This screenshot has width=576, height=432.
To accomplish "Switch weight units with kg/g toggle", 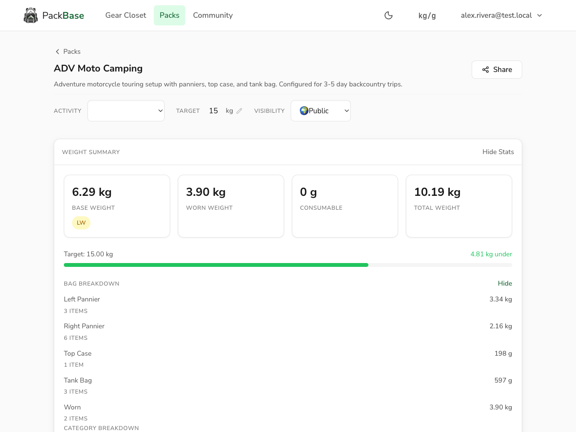I will coord(427,15).
